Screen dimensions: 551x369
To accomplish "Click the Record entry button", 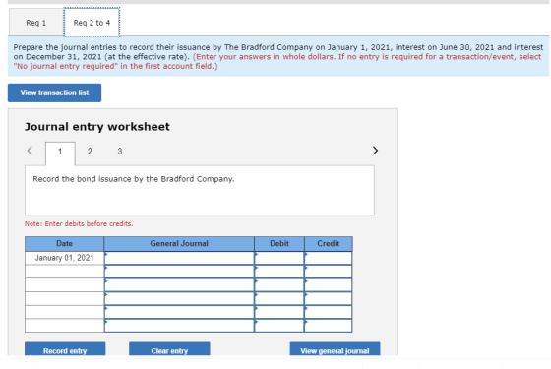I will (x=65, y=349).
